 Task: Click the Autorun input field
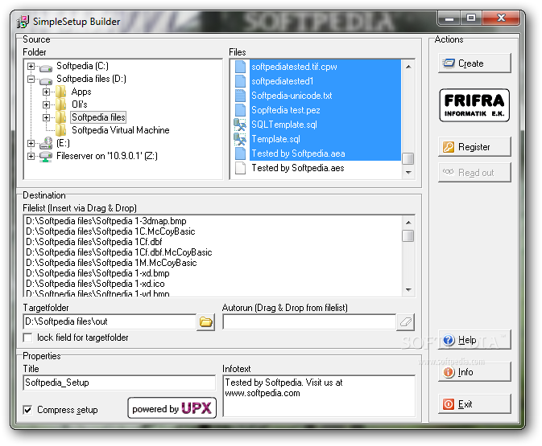coord(309,322)
